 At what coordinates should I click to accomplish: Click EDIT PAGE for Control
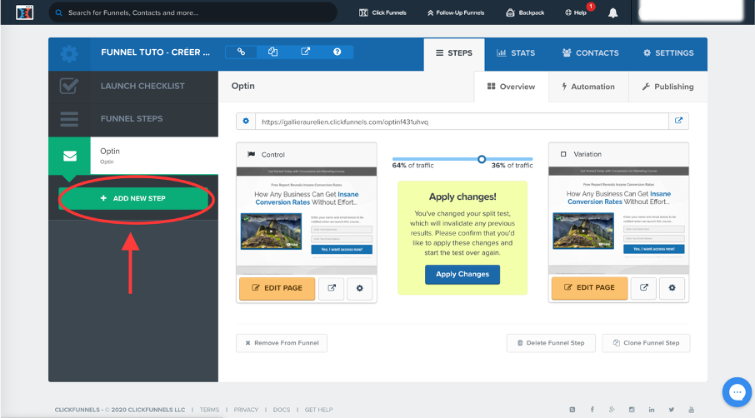click(x=277, y=288)
